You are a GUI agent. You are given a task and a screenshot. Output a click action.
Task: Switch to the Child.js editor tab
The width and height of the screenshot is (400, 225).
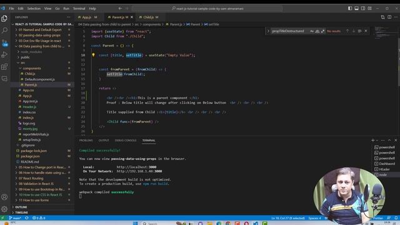click(x=149, y=17)
